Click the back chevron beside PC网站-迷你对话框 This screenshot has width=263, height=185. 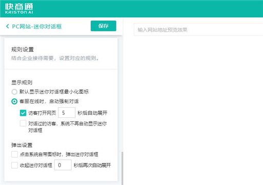coord(7,26)
